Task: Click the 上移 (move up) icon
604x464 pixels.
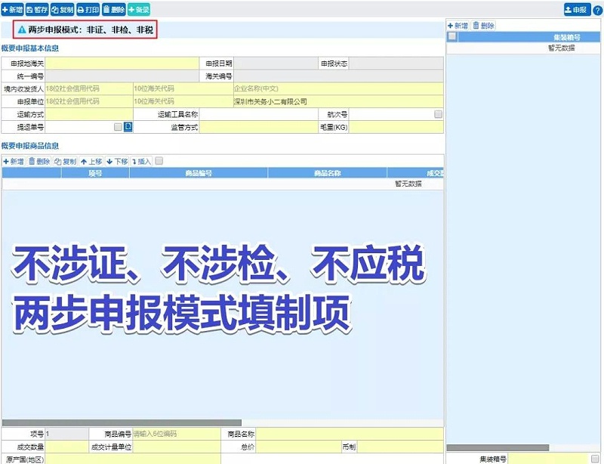Action: (x=85, y=161)
